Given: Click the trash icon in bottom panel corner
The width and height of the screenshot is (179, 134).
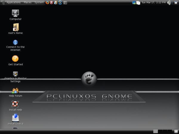Looking at the screenshot, I should [176, 131].
